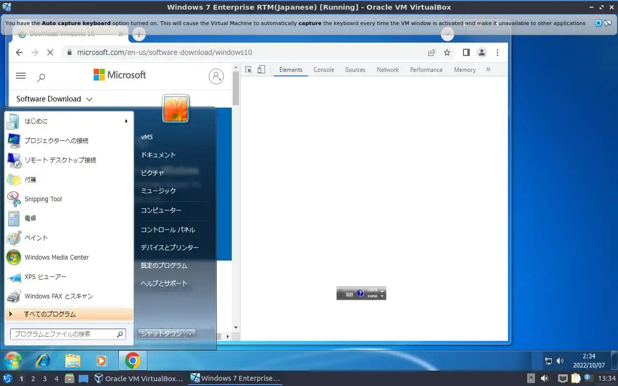Screen dimensions: 618x386
Task: Click the Start menu search box
Action: click(x=68, y=334)
